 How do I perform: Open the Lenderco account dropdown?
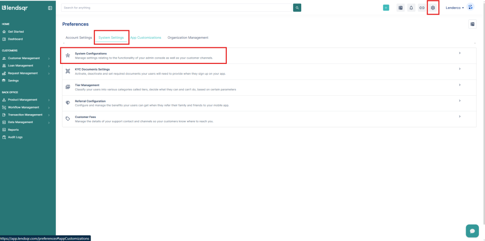455,8
